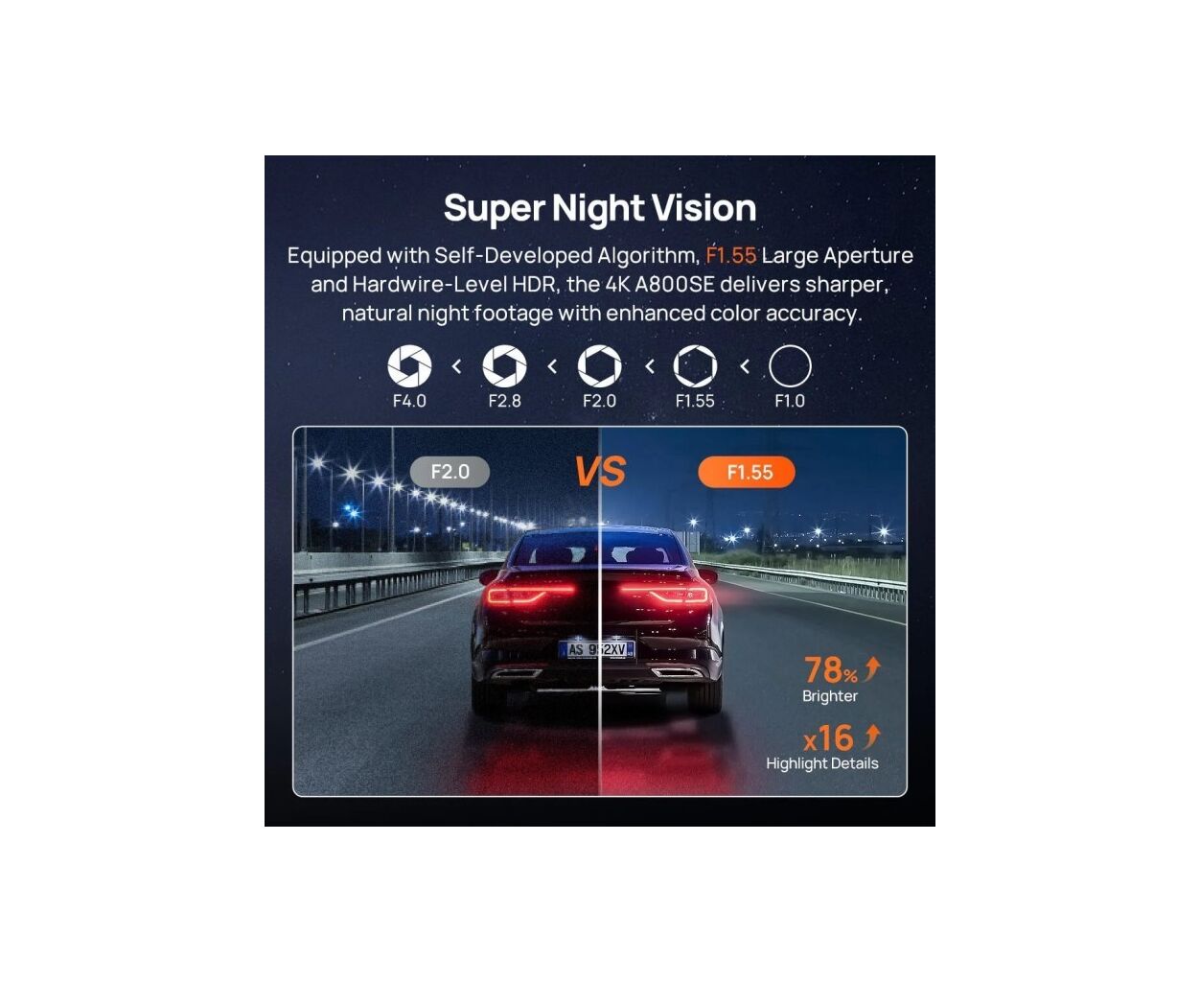Click the chevron between F2.8 and F2.0
Image resolution: width=1200 pixels, height=982 pixels.
pyautogui.click(x=552, y=366)
